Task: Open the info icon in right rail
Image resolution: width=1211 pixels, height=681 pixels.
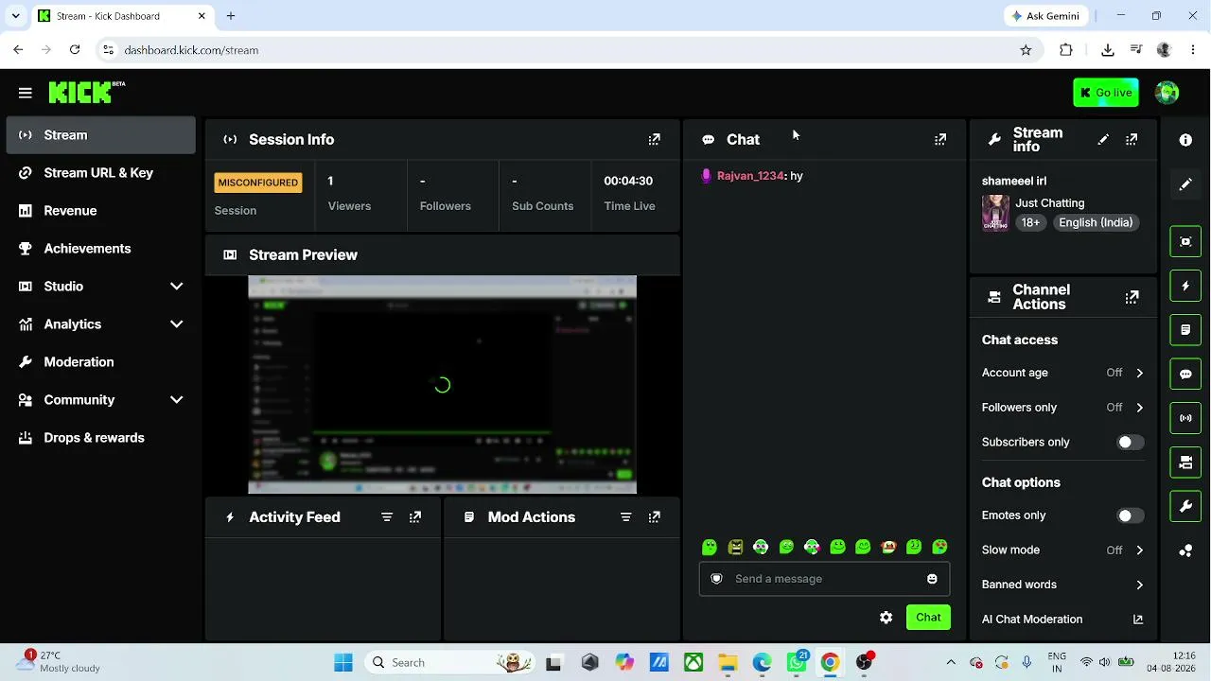Action: (x=1185, y=140)
